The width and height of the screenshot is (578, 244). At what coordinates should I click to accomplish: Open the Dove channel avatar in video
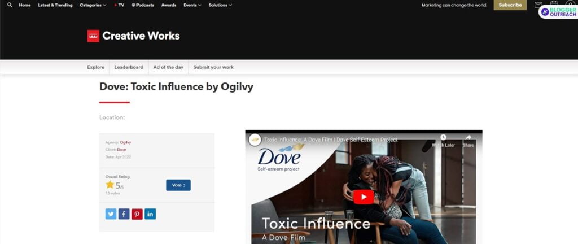point(255,140)
